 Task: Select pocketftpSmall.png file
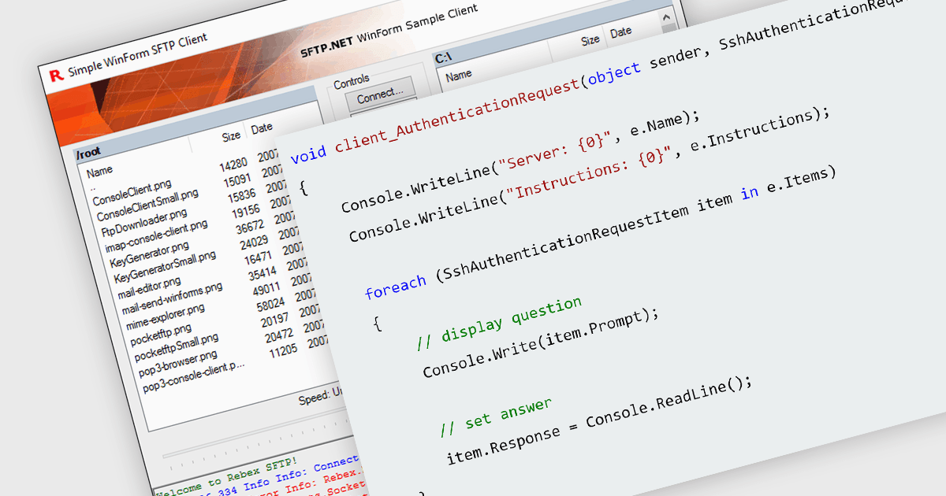tap(177, 347)
